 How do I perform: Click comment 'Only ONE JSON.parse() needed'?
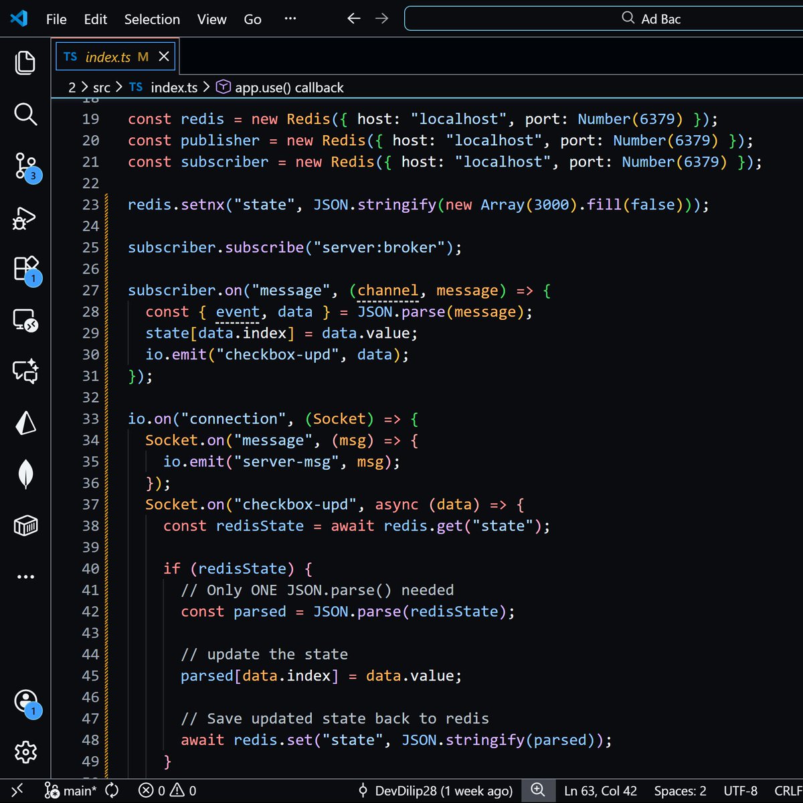[x=317, y=590]
